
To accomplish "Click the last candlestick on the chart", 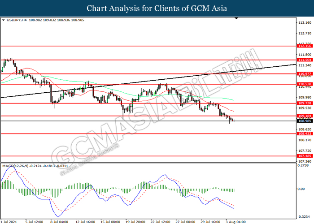I will 233,121.
